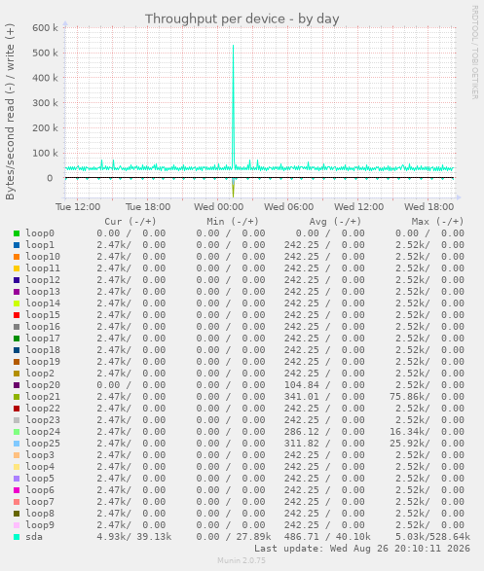This screenshot has height=571, width=484.
Task: Click the 'sda' legend label
Action: click(34, 537)
